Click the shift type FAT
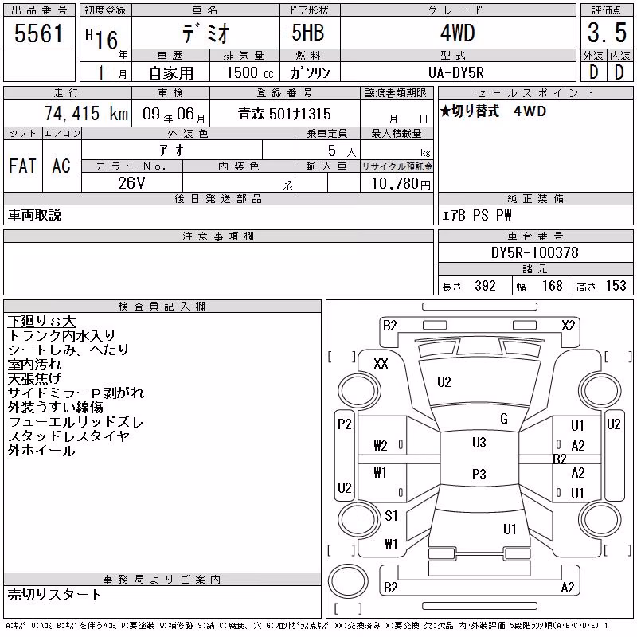Image resolution: width=637 pixels, height=637 pixels. pyautogui.click(x=23, y=166)
